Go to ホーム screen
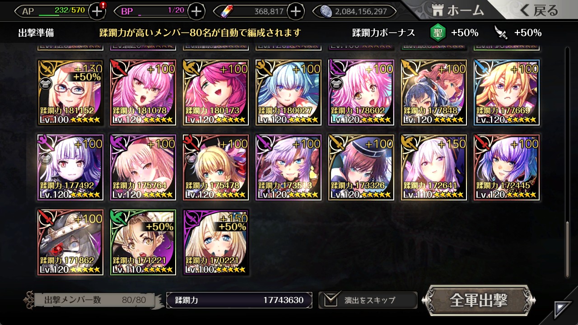Image resolution: width=578 pixels, height=325 pixels. tap(458, 11)
